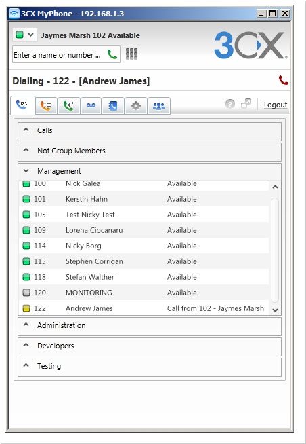This screenshot has width=306, height=444.
Task: Open the status dropdown next to Jaymes Marsh
Action: [25, 35]
